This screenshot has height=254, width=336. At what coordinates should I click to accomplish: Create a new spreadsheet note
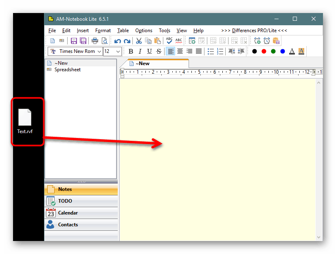click(x=62, y=41)
